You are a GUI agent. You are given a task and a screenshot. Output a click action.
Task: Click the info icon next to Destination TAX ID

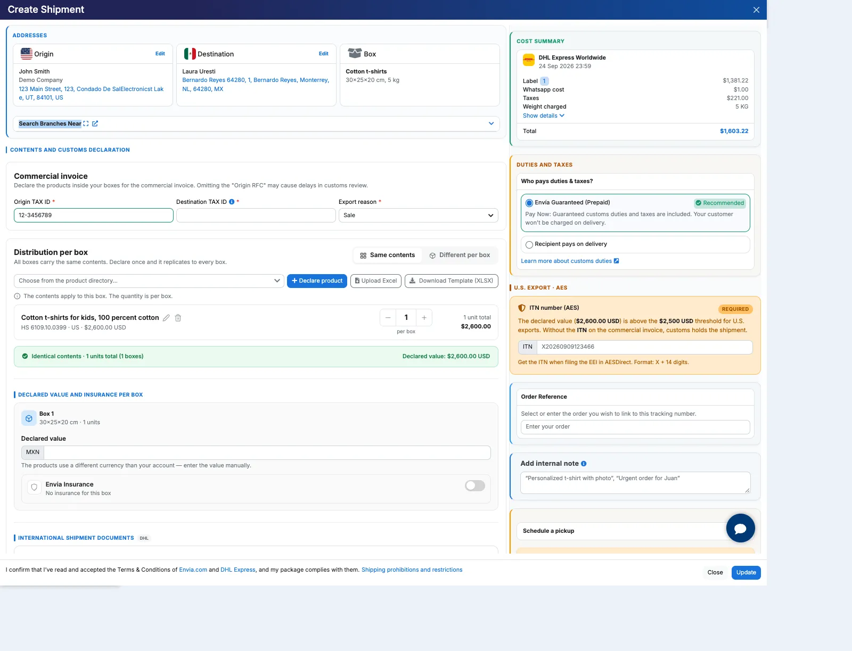pos(232,202)
